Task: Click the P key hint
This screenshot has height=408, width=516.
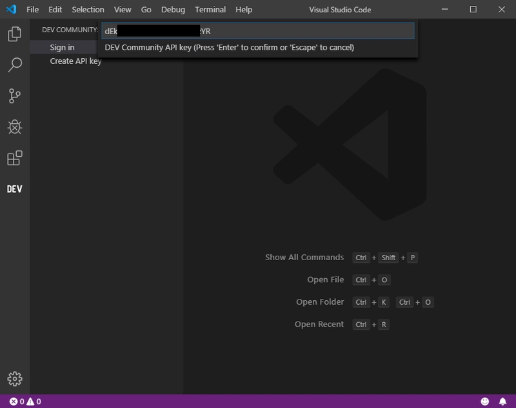Action: (412, 258)
